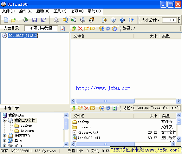Click the Rename icon in image pane
Screen dimensions: 182x154
tap(93, 28)
